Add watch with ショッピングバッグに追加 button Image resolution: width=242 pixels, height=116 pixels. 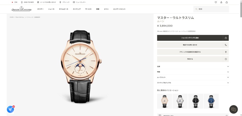click(190, 38)
